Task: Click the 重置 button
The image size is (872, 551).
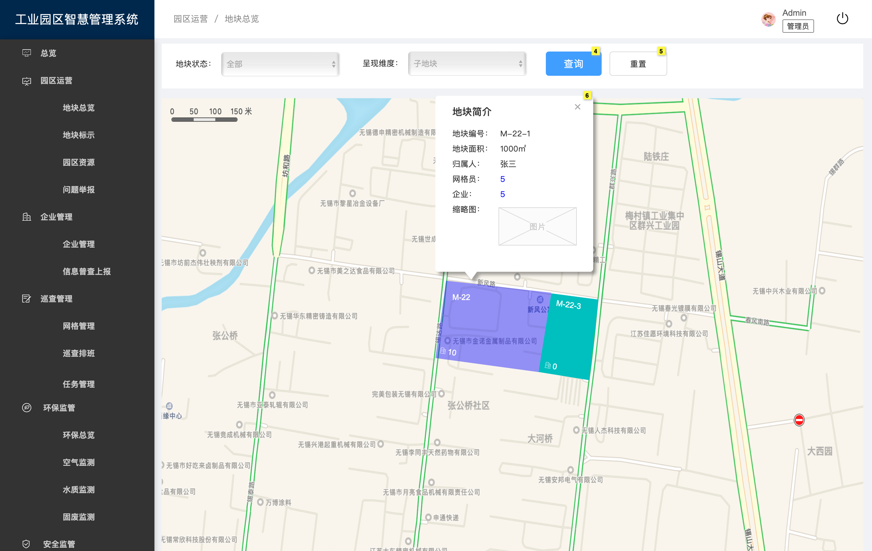Action: tap(638, 64)
